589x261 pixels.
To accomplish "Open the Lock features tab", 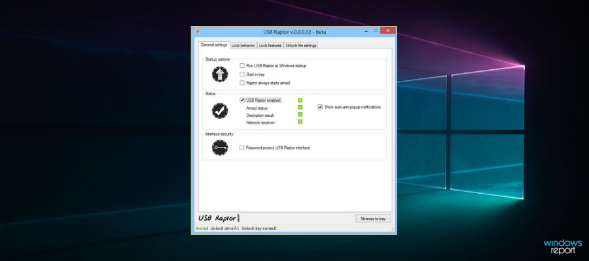I will click(270, 45).
